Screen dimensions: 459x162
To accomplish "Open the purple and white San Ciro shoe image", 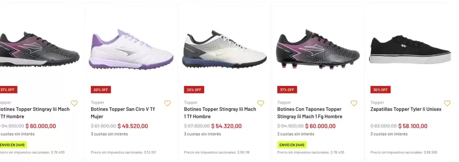I will pyautogui.click(x=131, y=49).
